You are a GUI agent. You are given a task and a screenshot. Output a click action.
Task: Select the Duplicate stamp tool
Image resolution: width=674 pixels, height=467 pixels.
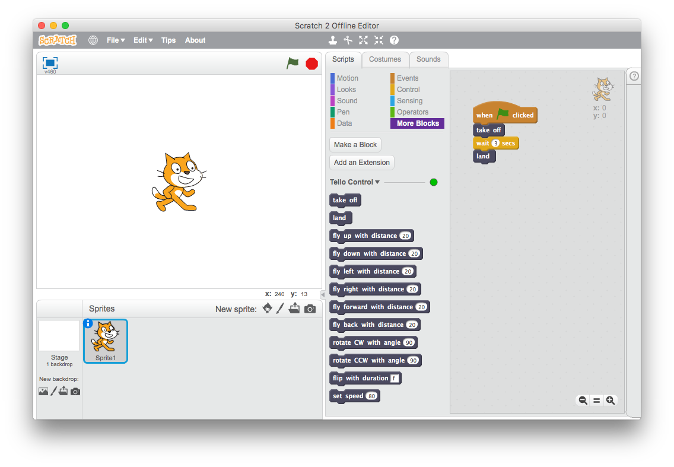click(x=332, y=40)
